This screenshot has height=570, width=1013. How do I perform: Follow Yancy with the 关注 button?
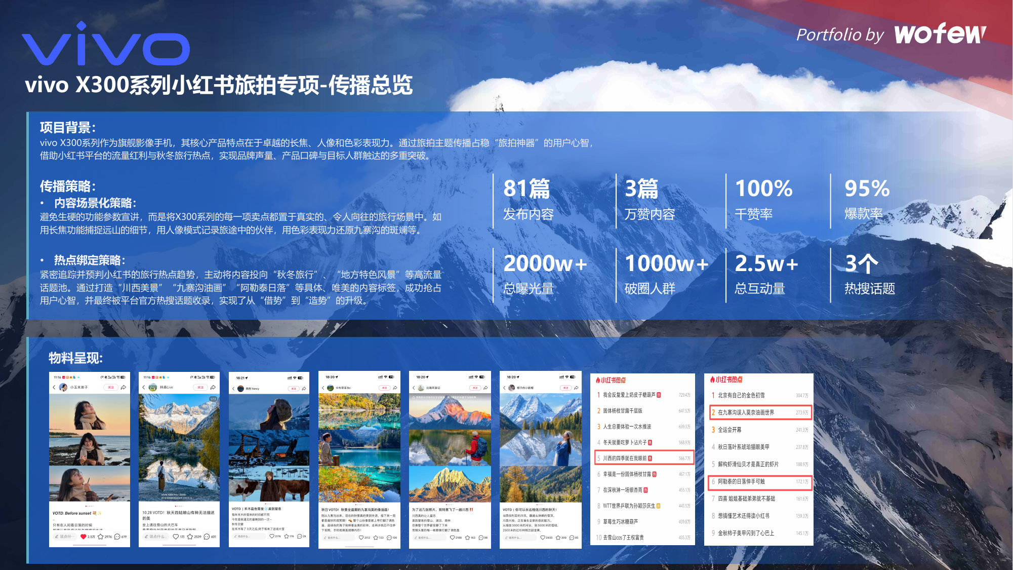coord(294,389)
